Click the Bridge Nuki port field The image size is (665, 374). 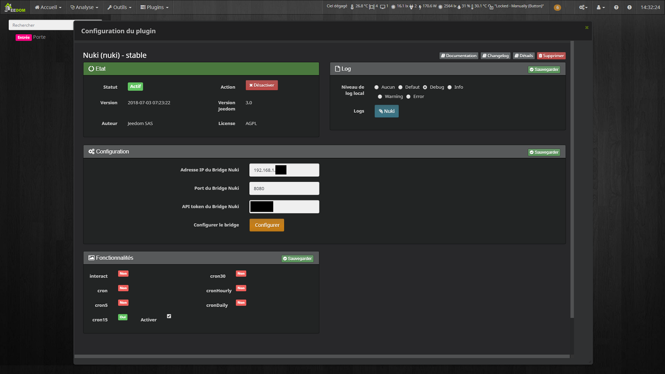284,188
